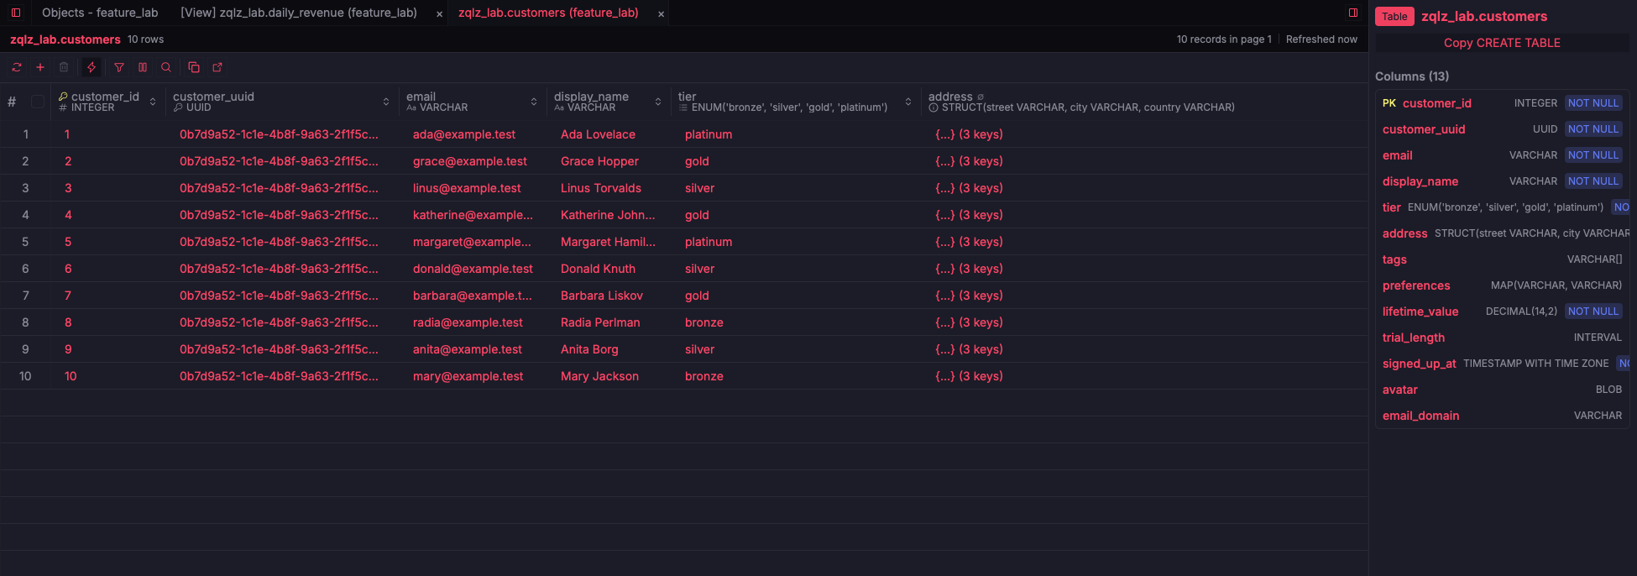Click NOT NULL badge of display_name column

[x=1593, y=181]
